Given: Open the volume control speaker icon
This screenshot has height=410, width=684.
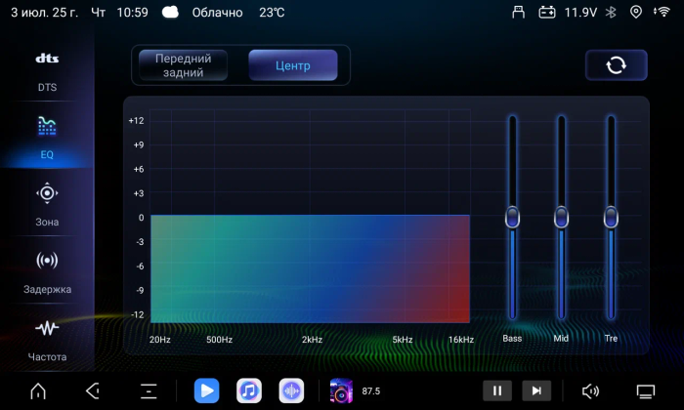Looking at the screenshot, I should tap(590, 391).
